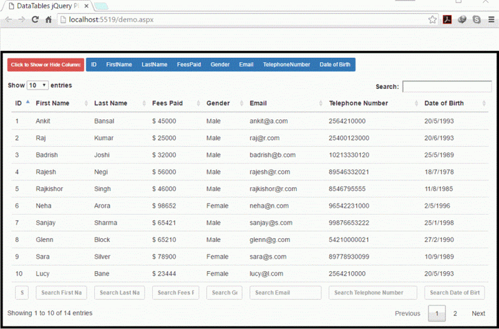Focus Search Telephone Number filter
This screenshot has width=499, height=329.
tap(372, 293)
